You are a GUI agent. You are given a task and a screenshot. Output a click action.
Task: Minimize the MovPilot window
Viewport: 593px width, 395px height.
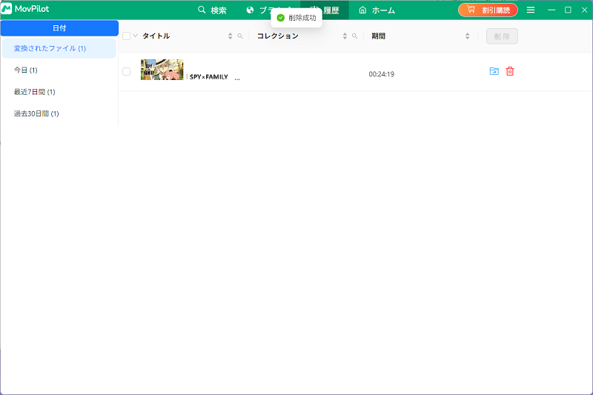point(551,10)
